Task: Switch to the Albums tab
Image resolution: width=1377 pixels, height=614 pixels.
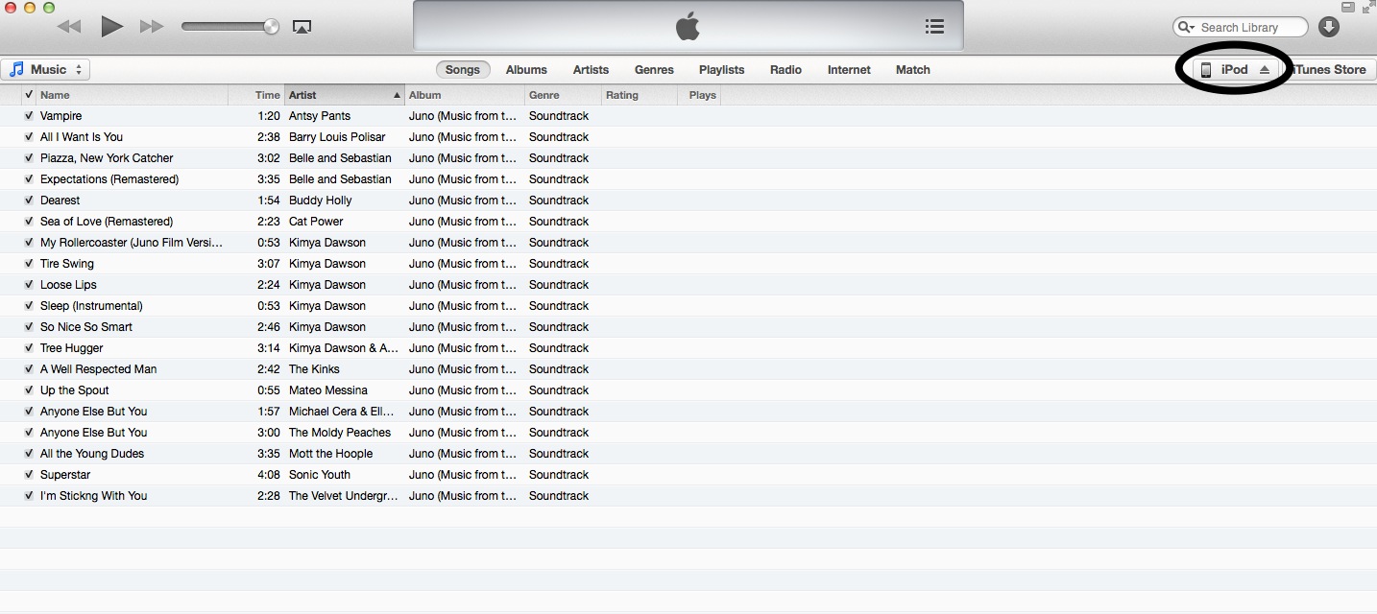Action: 526,70
